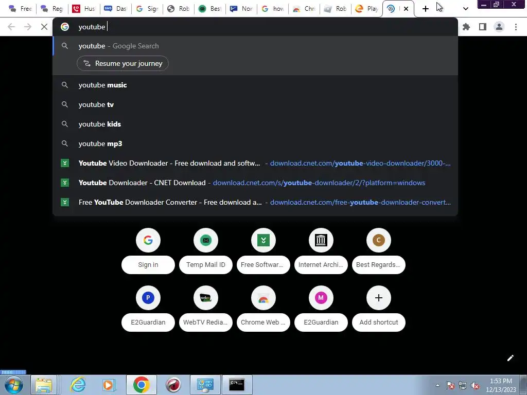Open the clock showing 1:53 PM
Viewport: 527px width, 395px height.
tap(501, 385)
